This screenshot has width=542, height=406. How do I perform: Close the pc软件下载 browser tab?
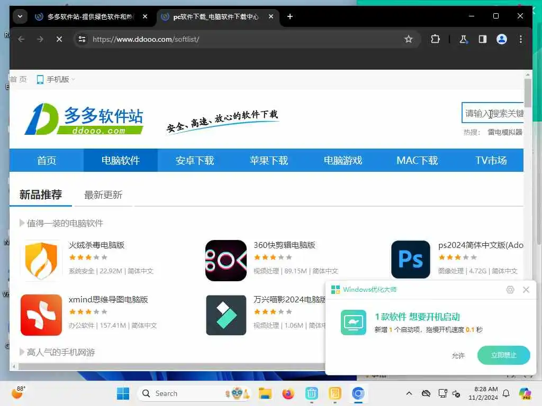pos(271,16)
